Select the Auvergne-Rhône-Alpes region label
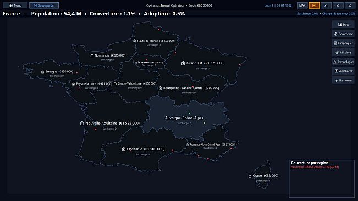 [x=184, y=118]
